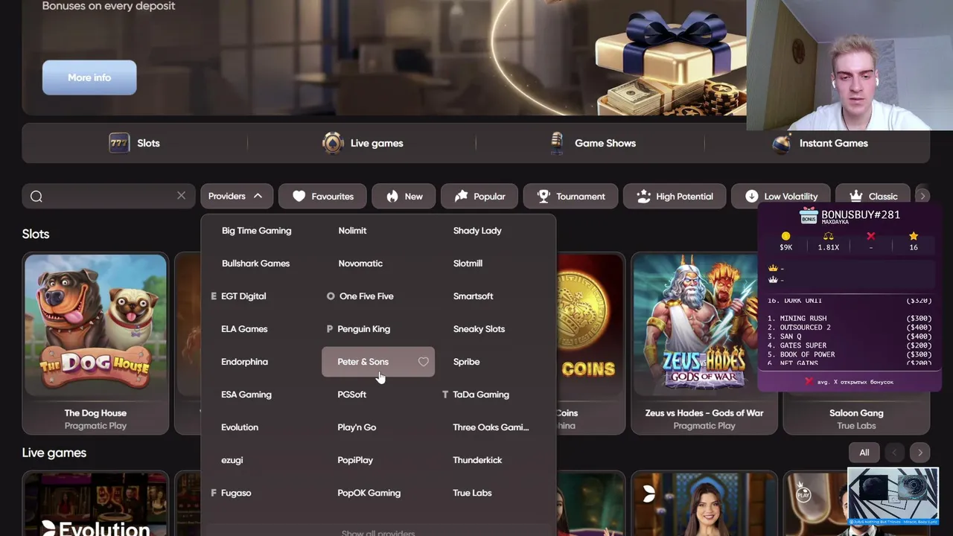The width and height of the screenshot is (953, 536).
Task: Click the Saloon Gang game title
Action: point(856,413)
